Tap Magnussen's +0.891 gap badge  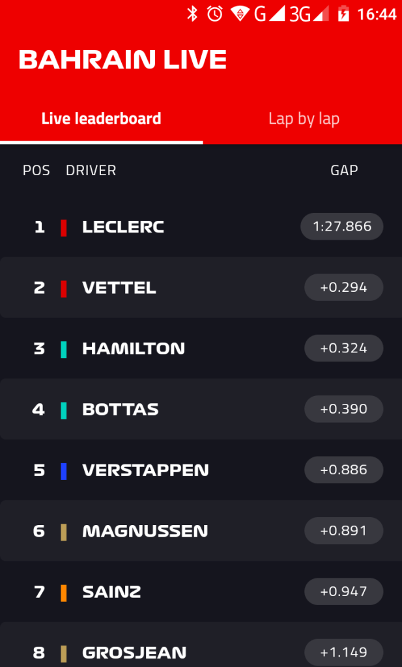coord(343,531)
